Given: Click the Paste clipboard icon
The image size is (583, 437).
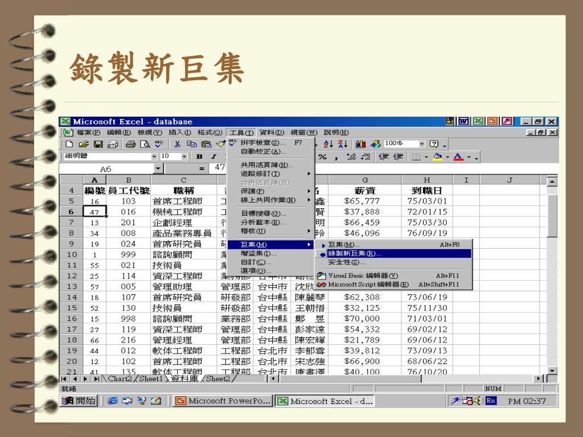Looking at the screenshot, I should [206, 144].
